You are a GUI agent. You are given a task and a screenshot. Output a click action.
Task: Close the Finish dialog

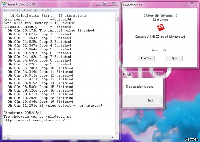pos(158,73)
